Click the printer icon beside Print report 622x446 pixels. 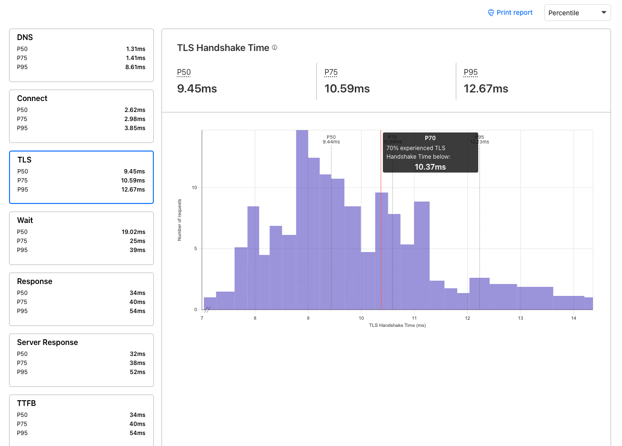(x=491, y=13)
